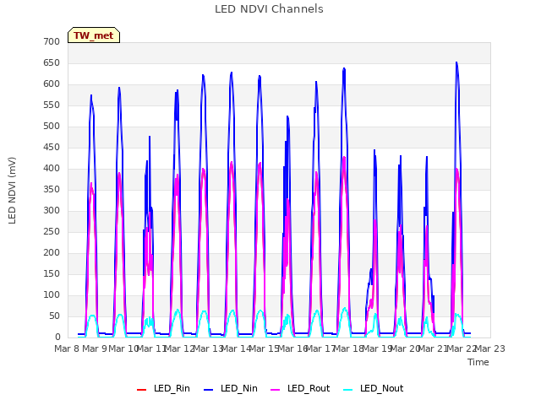Viewport: 541px width, 405px height.
Task: Click the 600 y-axis tick label
Action: pos(52,84)
